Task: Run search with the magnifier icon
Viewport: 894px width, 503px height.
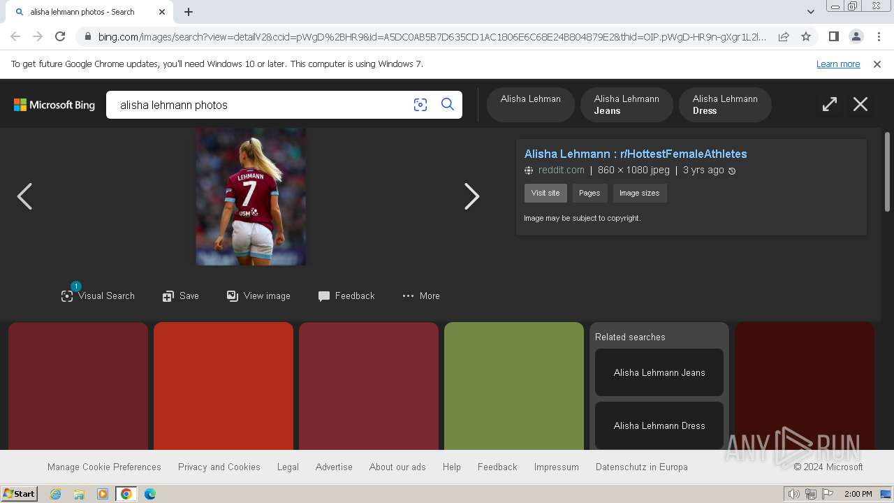Action: click(x=448, y=105)
